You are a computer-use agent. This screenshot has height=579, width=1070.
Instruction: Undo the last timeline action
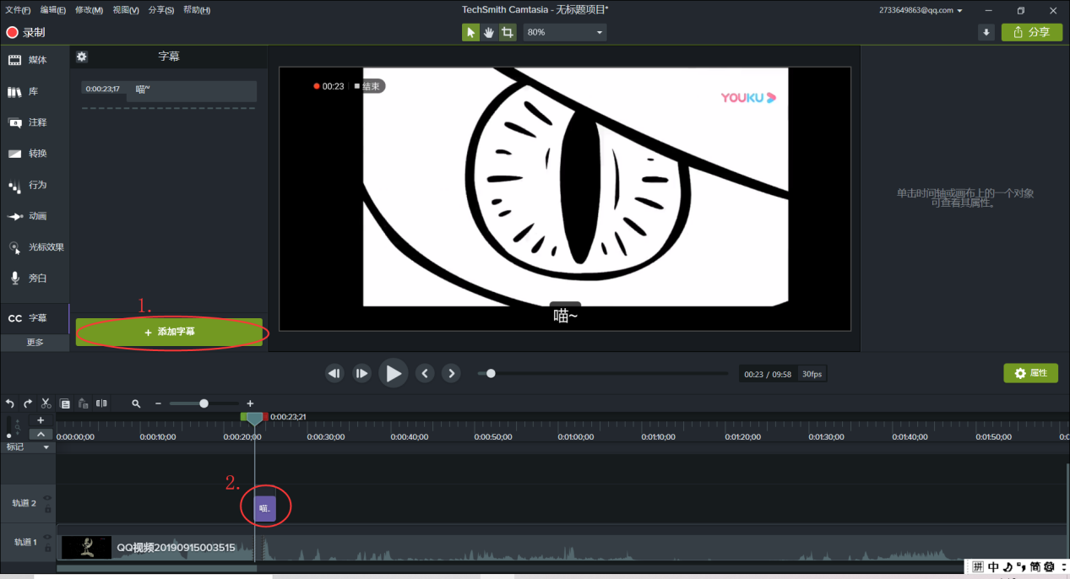pyautogui.click(x=10, y=403)
